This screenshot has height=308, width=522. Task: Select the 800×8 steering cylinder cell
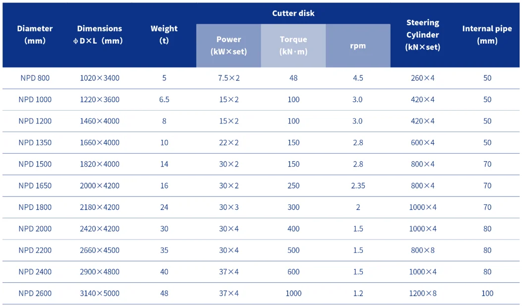[x=422, y=250]
